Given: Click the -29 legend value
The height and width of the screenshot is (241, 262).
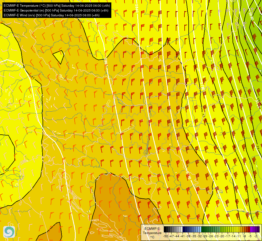Looking at the screenshot, I should tap(205, 236).
